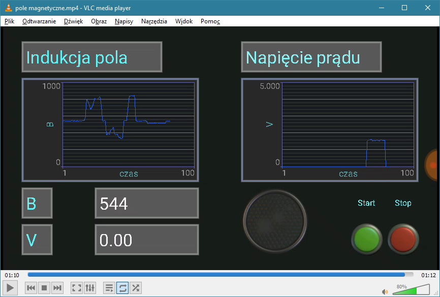Adjust the volume slider at 80%
The image size is (440, 297).
pyautogui.click(x=411, y=290)
